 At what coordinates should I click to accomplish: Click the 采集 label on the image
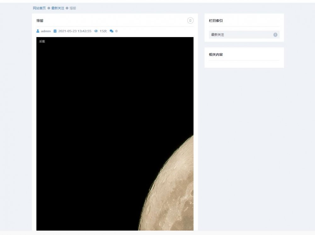pos(42,42)
